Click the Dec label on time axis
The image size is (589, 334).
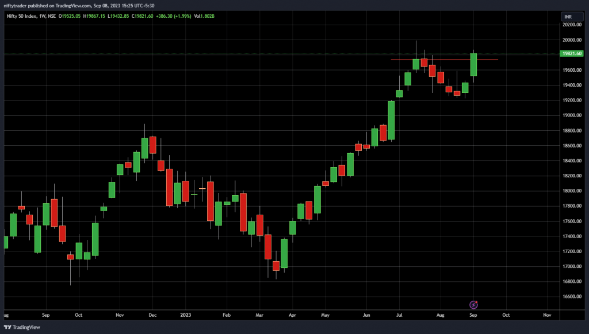point(152,315)
